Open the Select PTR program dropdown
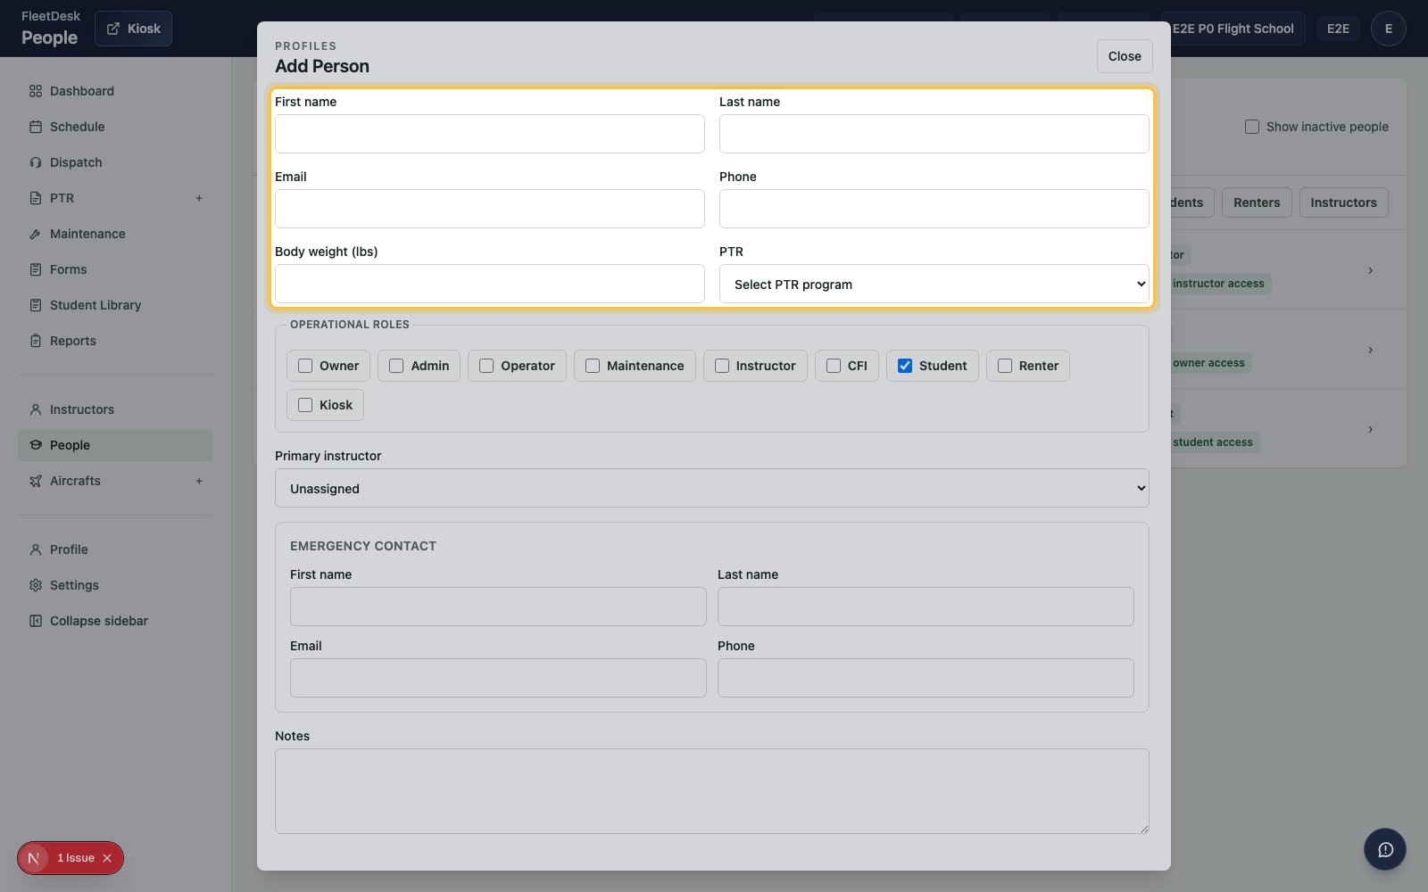The height and width of the screenshot is (892, 1428). 934,284
